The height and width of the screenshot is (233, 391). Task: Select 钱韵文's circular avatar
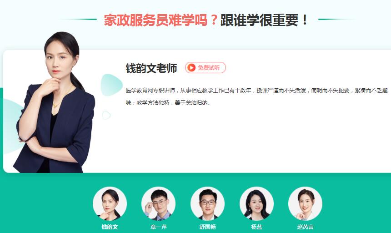110,203
